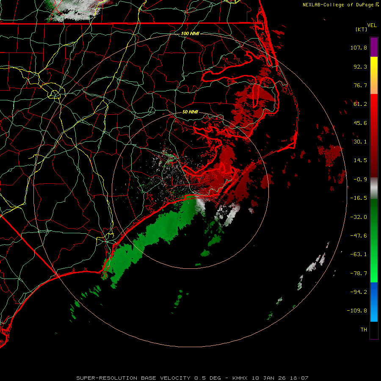Click the -109.8 velocity scale value

(x=357, y=311)
